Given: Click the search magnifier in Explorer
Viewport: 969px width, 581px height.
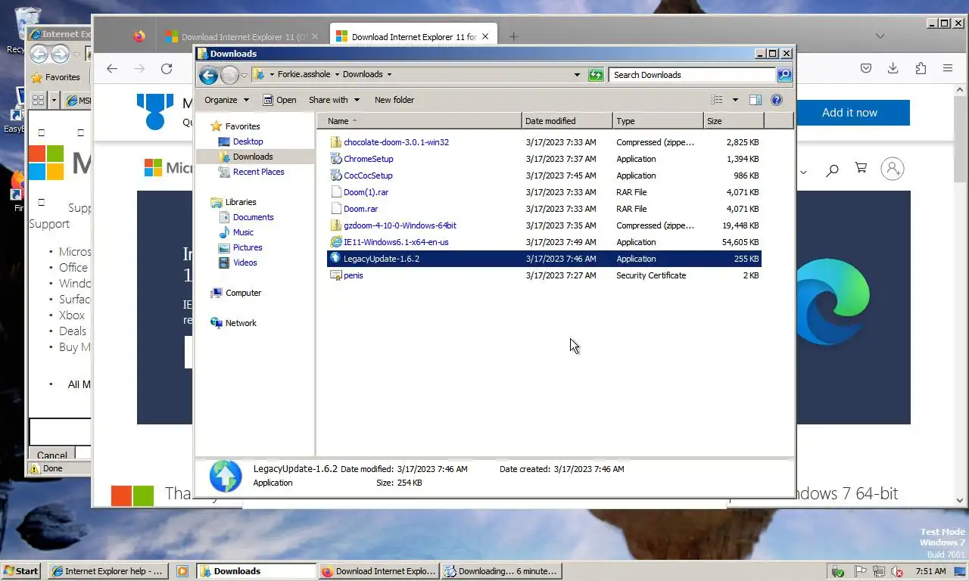Looking at the screenshot, I should tap(784, 75).
